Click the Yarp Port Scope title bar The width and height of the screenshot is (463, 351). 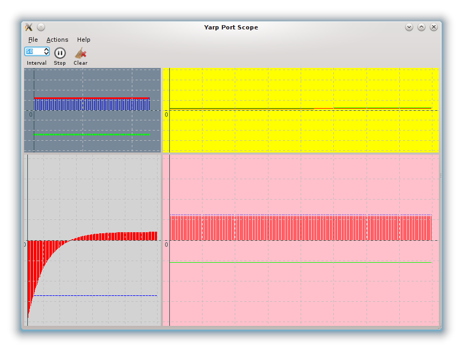point(230,27)
